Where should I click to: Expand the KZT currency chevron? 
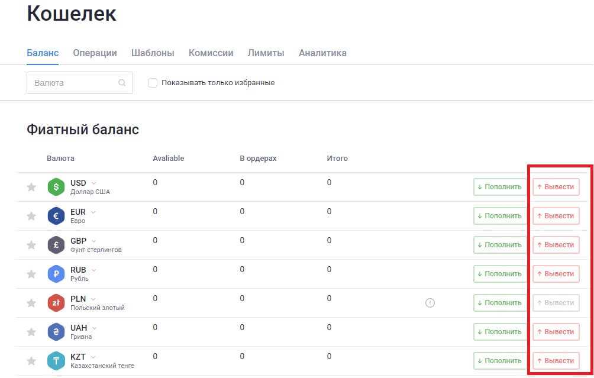click(93, 357)
